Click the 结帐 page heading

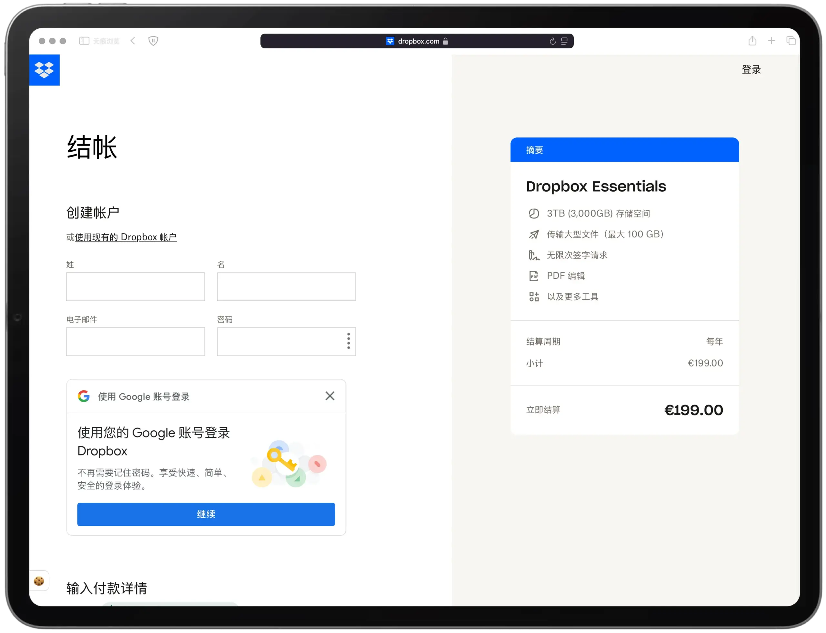click(92, 147)
